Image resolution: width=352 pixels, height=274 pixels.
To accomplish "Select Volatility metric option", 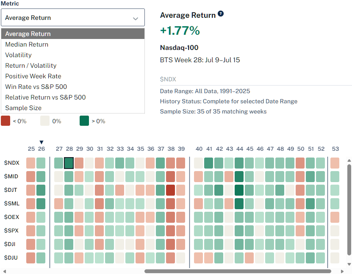I will (x=73, y=55).
